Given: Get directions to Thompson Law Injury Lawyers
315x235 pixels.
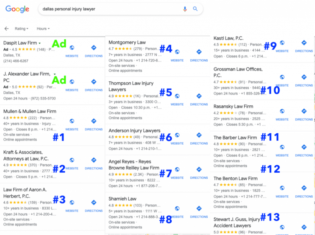Looking at the screenshot, I should pyautogui.click(x=199, y=96).
